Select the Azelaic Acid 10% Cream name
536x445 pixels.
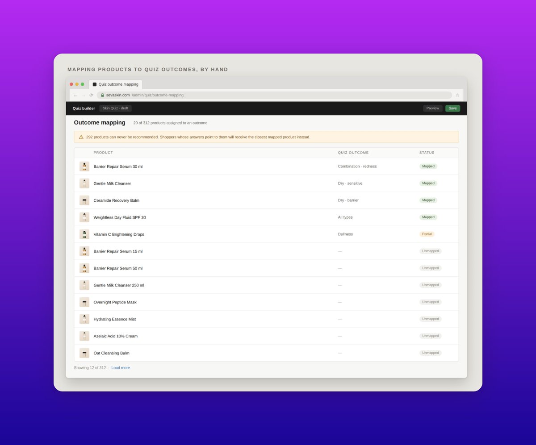pos(116,336)
